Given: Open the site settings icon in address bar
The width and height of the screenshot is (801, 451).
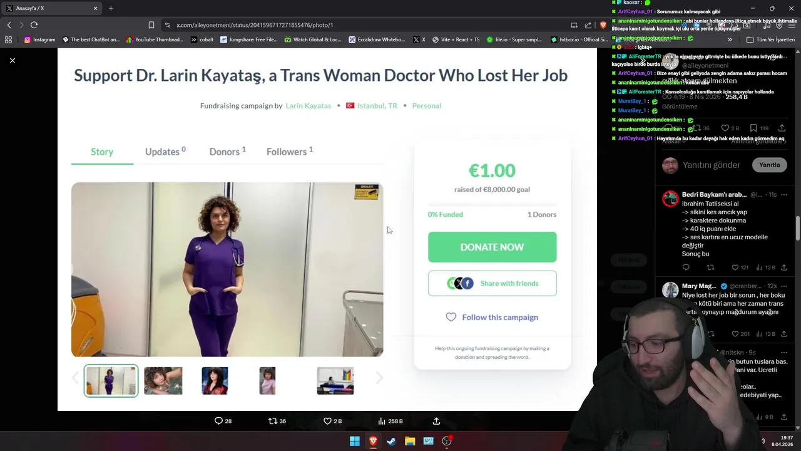Looking at the screenshot, I should point(167,25).
